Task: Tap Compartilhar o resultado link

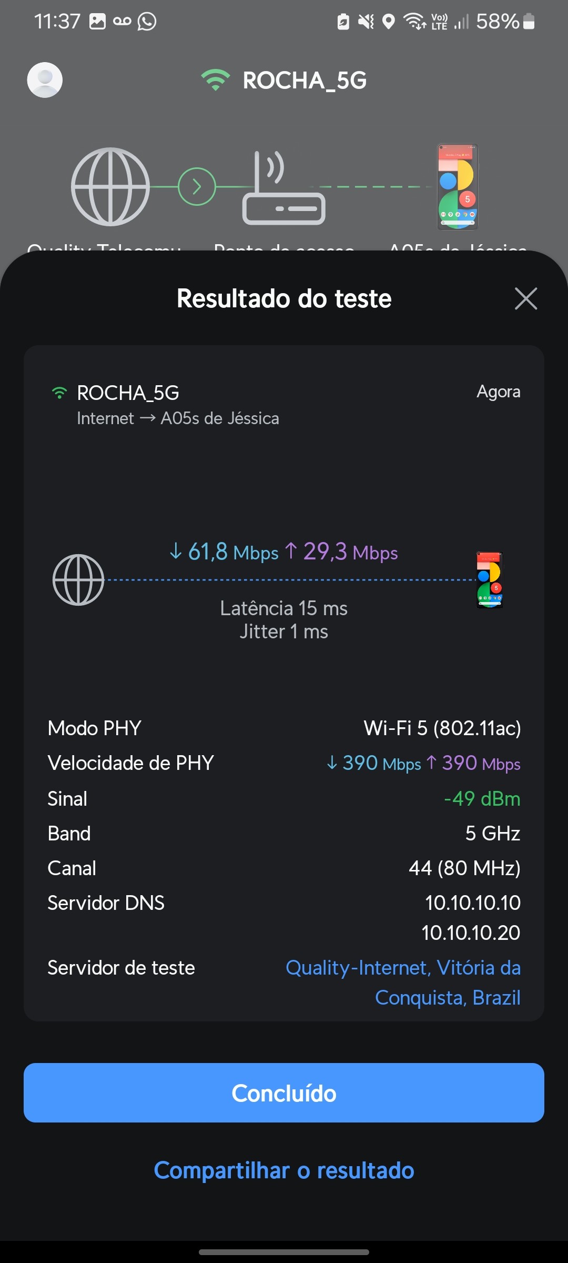Action: pyautogui.click(x=284, y=1170)
